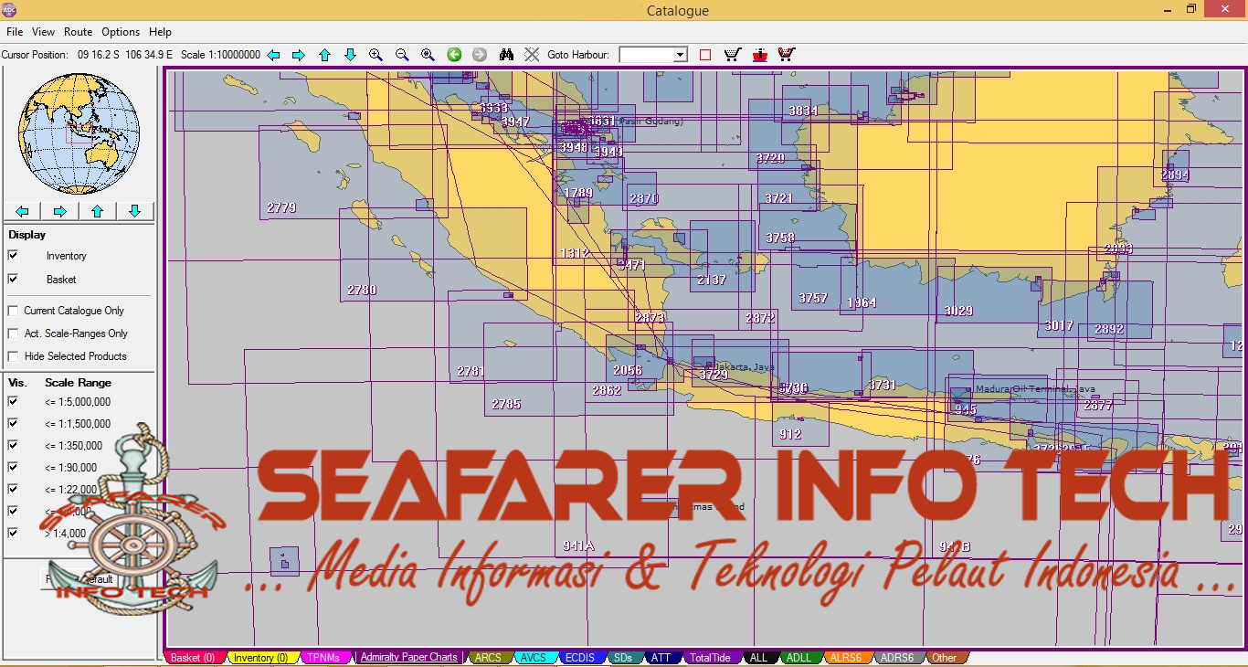Click the crossed-out X toolbar icon

click(x=531, y=55)
